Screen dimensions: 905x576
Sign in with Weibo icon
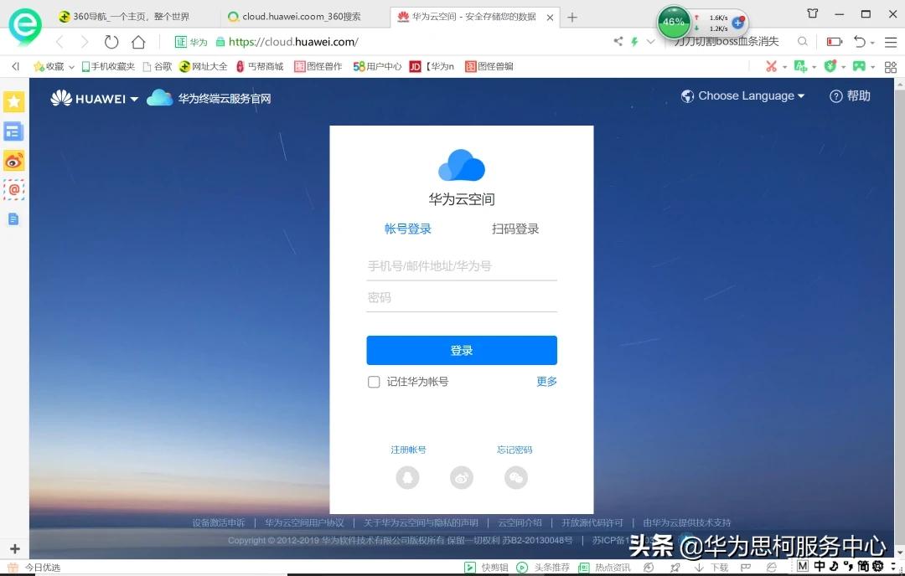pyautogui.click(x=461, y=477)
